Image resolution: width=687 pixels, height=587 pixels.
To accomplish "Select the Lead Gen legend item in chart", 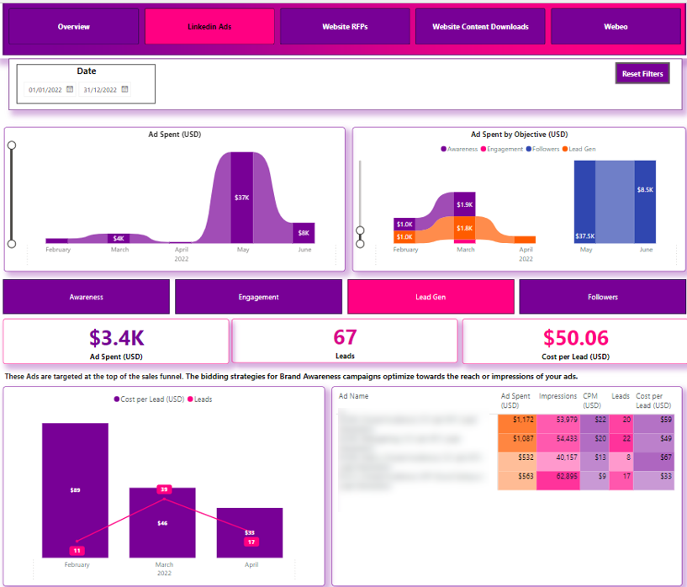I will [581, 149].
